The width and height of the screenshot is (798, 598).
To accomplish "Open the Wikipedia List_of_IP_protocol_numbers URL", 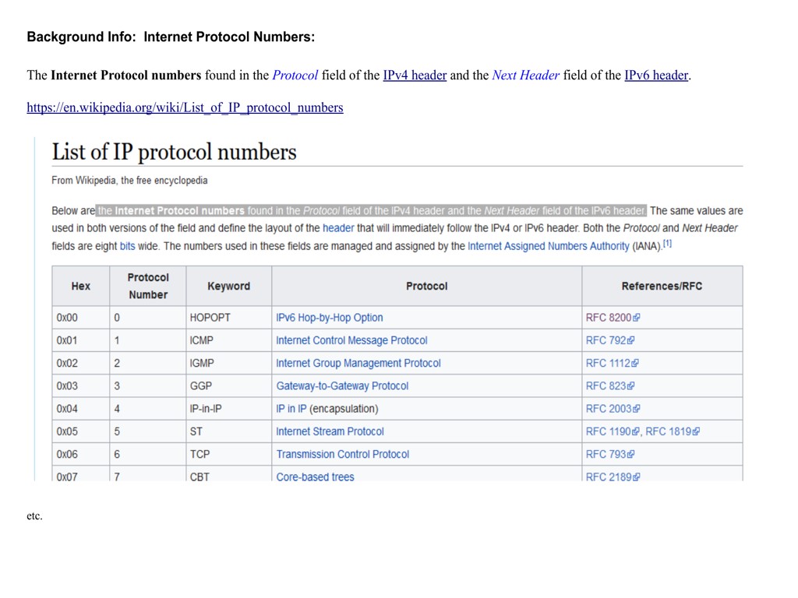I will click(x=185, y=107).
